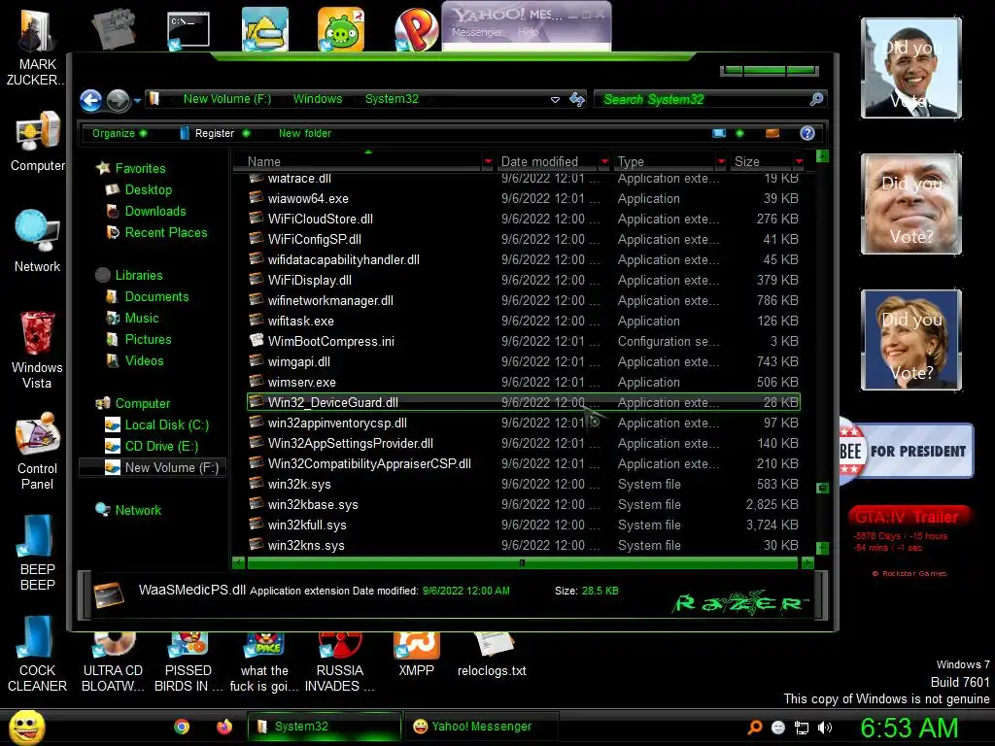This screenshot has height=746, width=995.
Task: Click the volume speaker tray icon
Action: 825,728
